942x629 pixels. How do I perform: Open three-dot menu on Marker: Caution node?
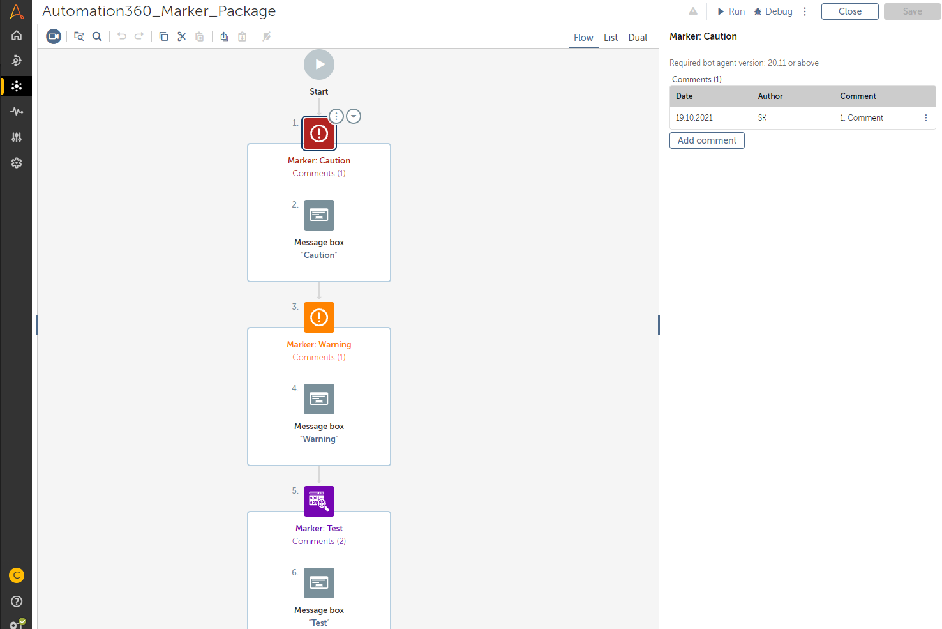(x=336, y=116)
